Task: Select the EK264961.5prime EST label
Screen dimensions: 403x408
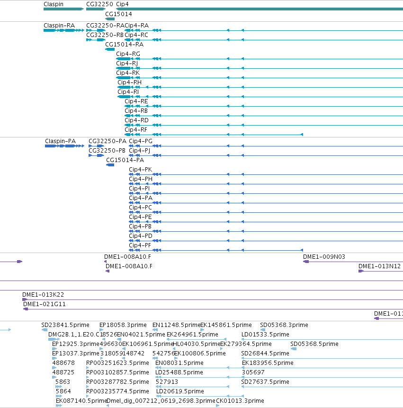Action: [x=192, y=335]
